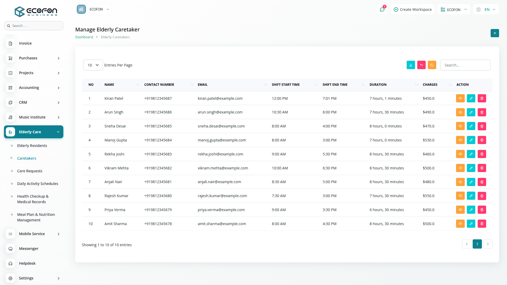Click the teal download export icon

[411, 65]
